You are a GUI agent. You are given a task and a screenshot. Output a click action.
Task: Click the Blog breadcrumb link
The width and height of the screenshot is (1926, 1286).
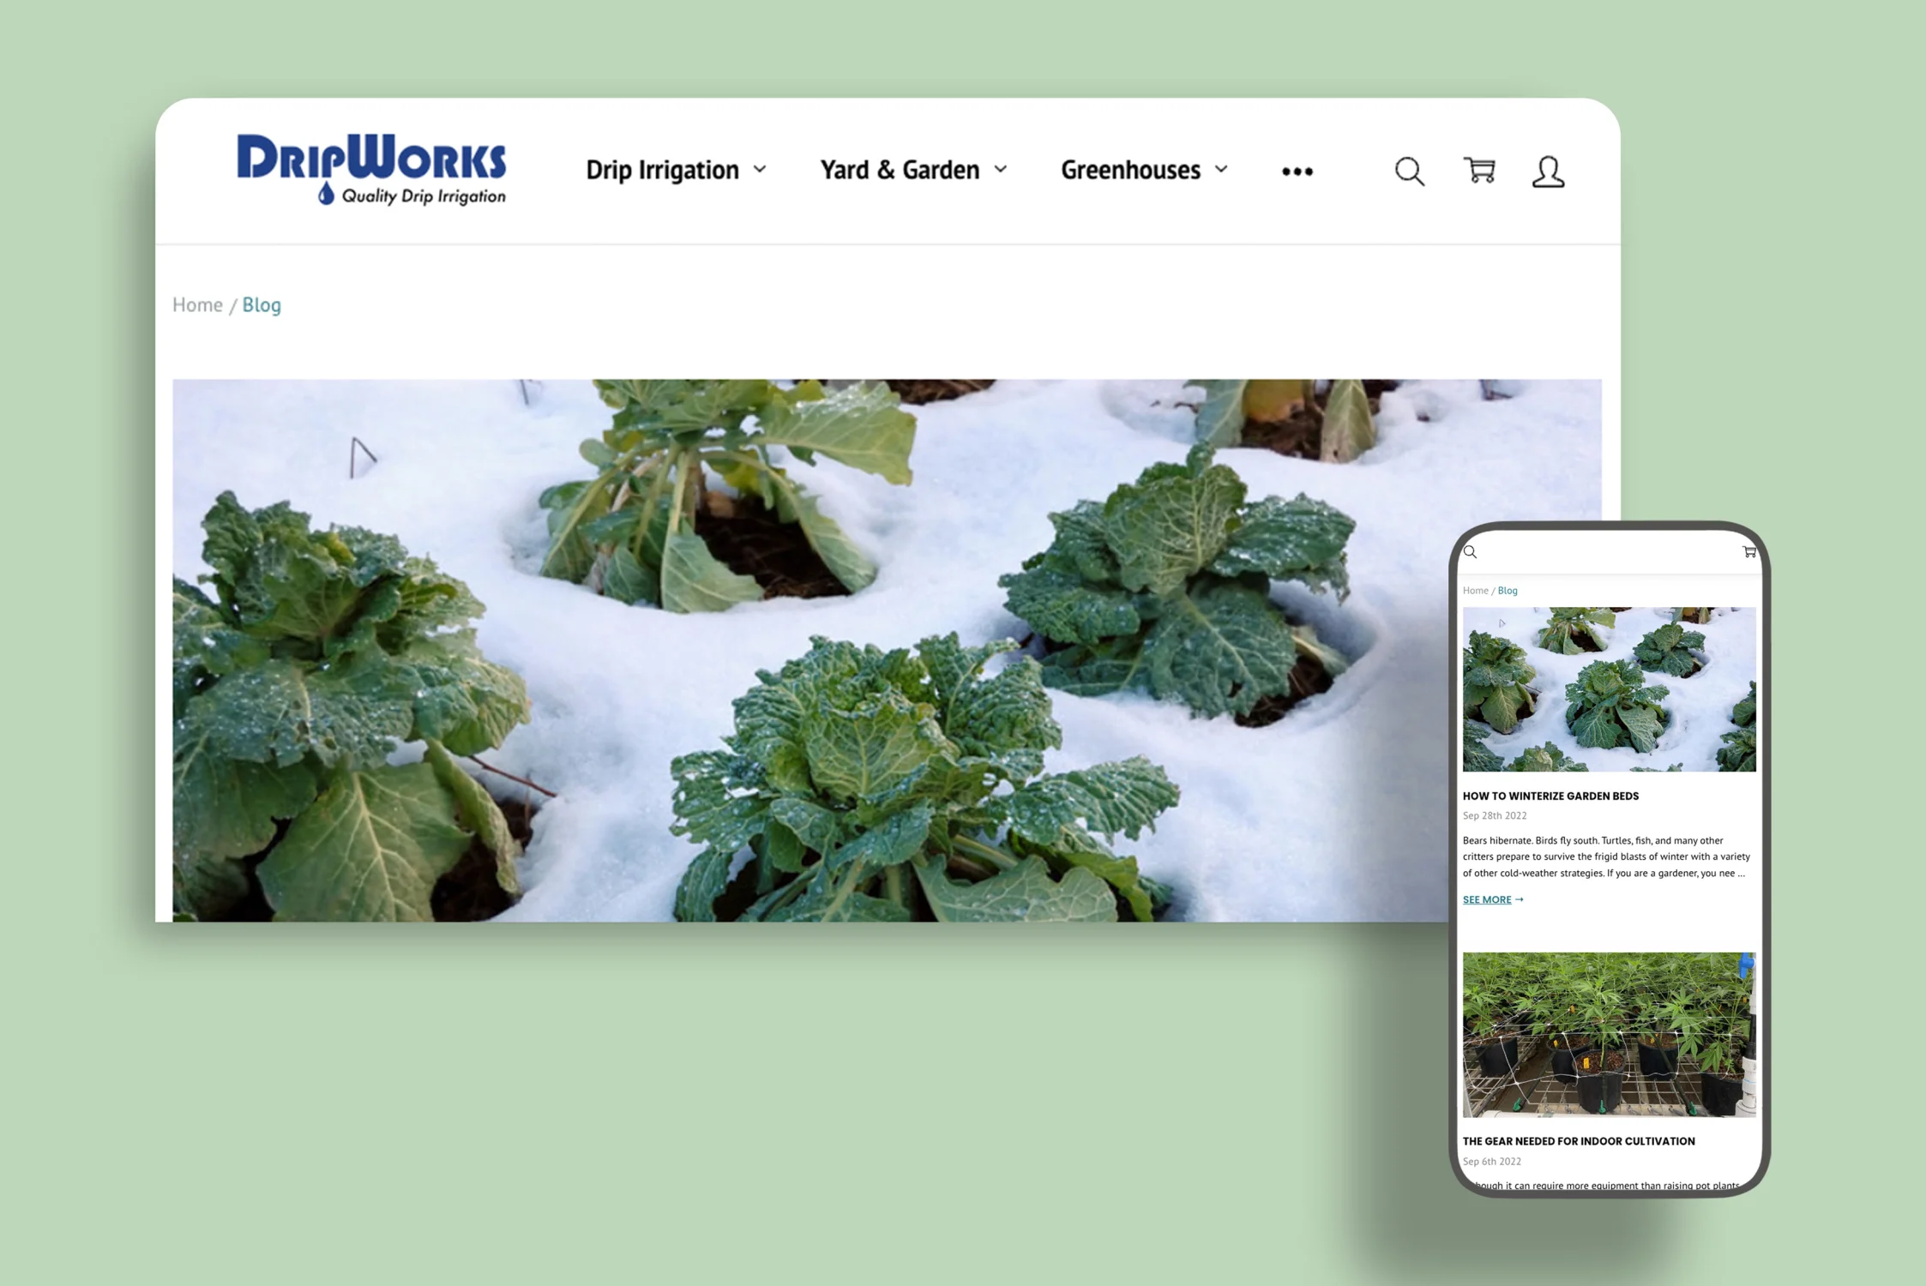click(262, 304)
